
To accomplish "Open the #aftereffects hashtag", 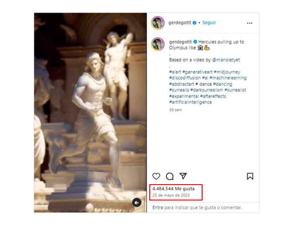I will (213, 96).
